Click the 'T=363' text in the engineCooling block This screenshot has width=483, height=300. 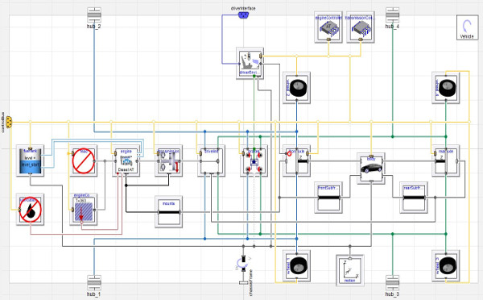tap(80, 201)
